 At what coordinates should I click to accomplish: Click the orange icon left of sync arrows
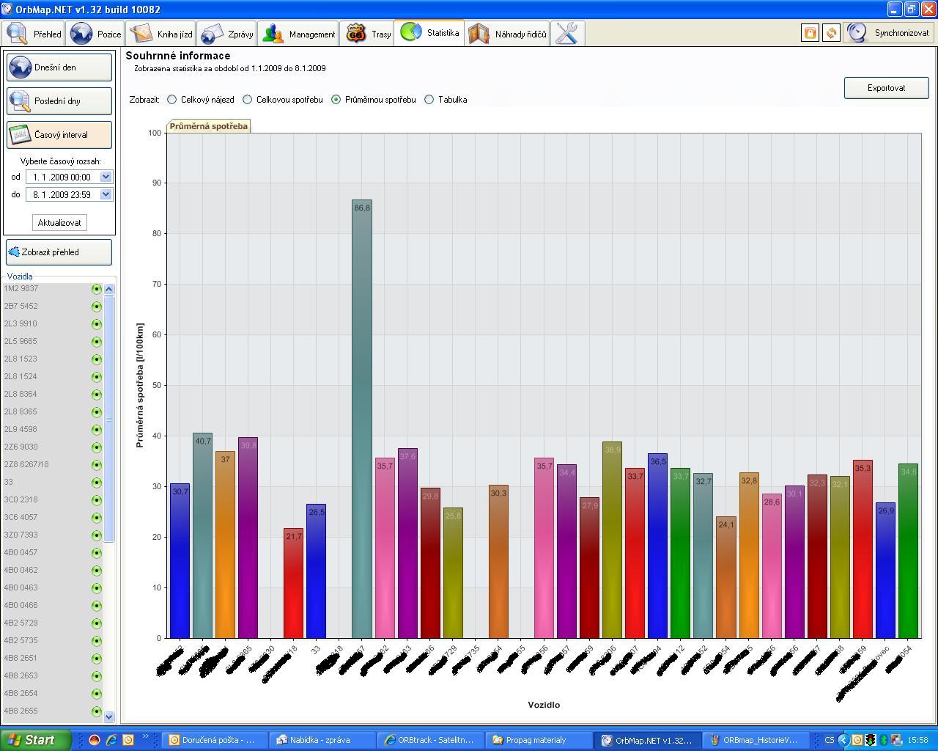(810, 33)
